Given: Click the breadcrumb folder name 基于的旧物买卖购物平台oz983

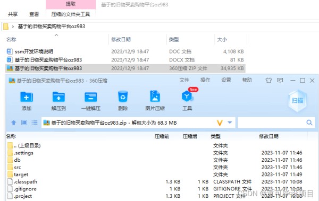Looking at the screenshot, I should click(x=52, y=27).
